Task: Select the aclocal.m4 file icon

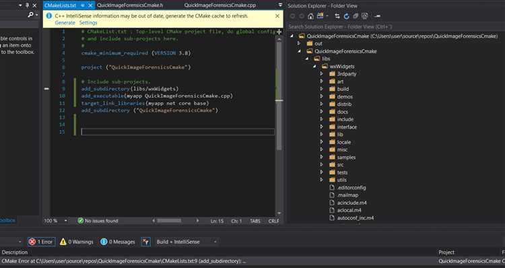Action: click(332, 210)
